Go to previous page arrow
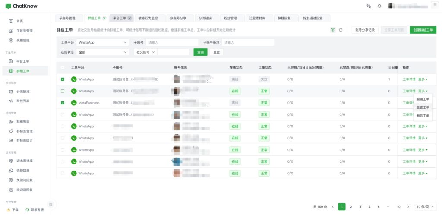The height and width of the screenshot is (215, 442). point(333,207)
